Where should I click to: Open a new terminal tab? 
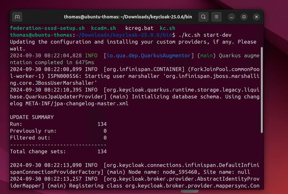pyautogui.click(x=17, y=17)
